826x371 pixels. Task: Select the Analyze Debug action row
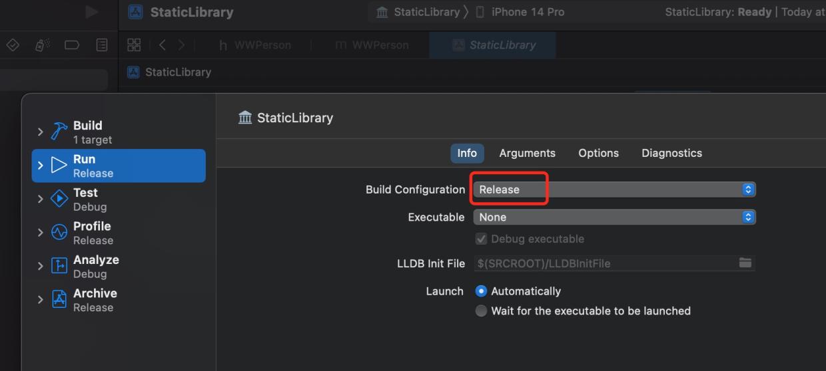[x=119, y=266]
